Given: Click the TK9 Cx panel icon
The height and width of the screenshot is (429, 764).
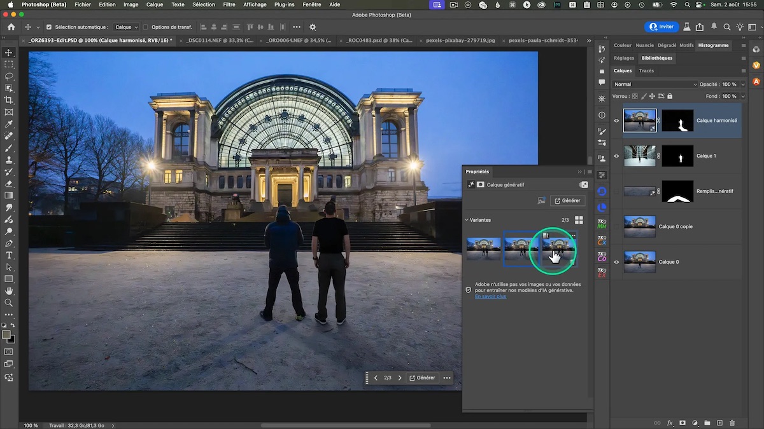Looking at the screenshot, I should (x=602, y=241).
